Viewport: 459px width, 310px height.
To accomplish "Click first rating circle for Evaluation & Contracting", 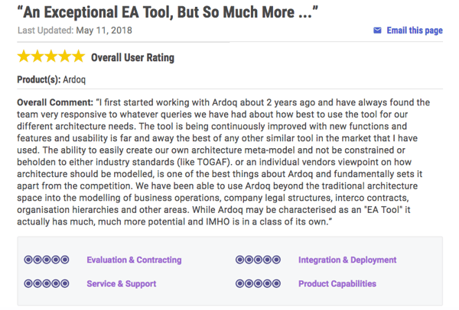I will coord(28,260).
